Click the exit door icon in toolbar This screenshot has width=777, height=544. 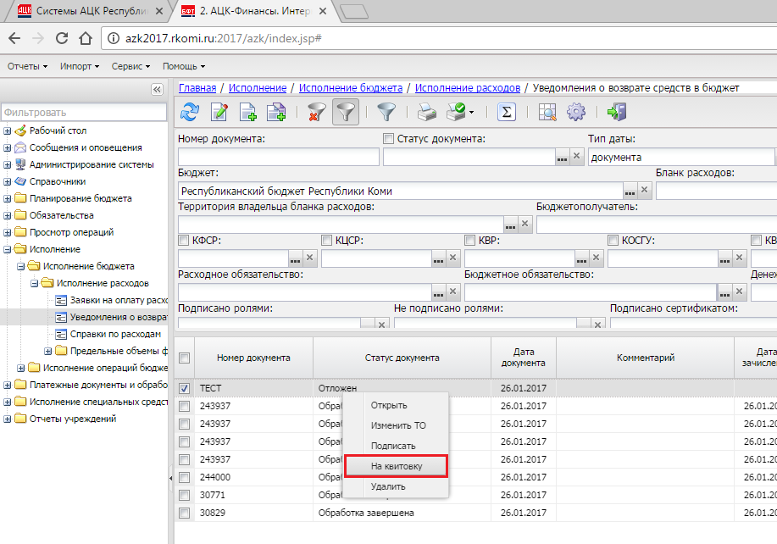616,112
